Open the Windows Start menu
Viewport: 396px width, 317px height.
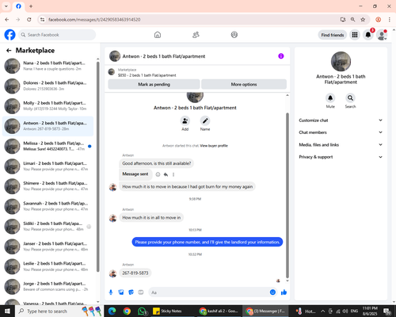click(7, 311)
